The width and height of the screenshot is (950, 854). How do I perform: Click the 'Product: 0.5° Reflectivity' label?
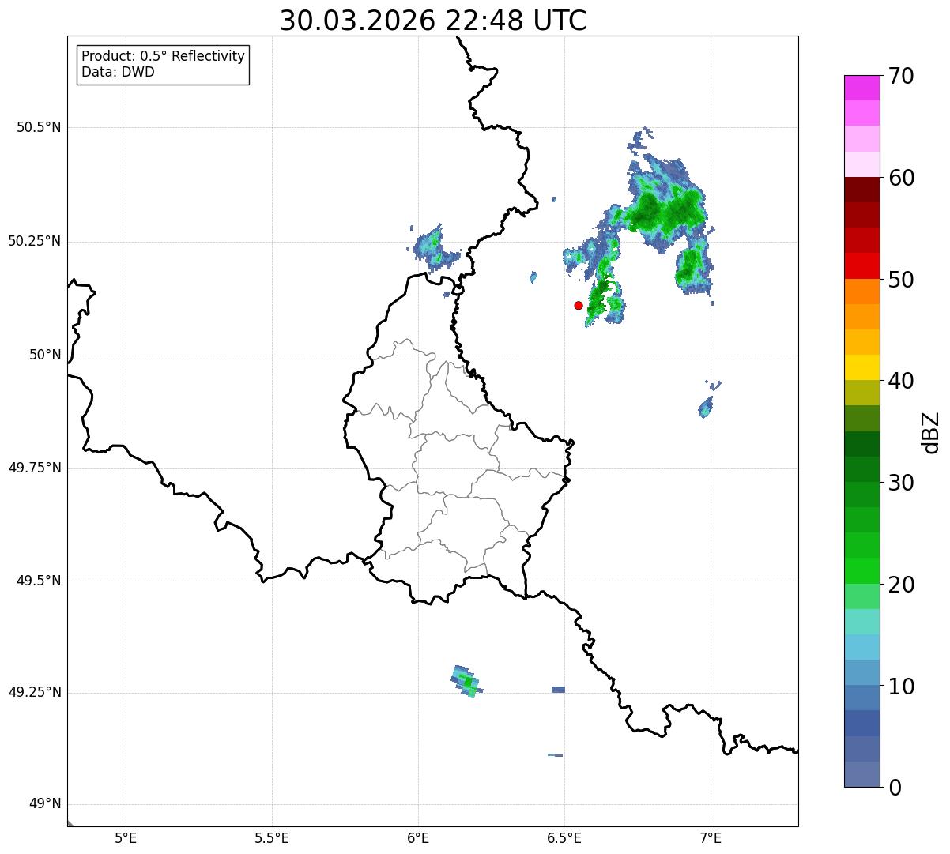(163, 56)
